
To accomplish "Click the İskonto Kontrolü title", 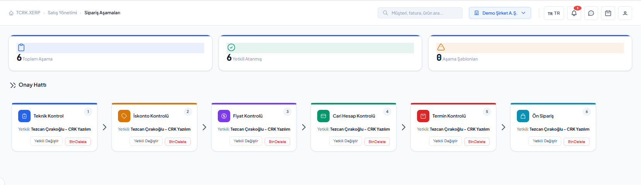I will pos(151,116).
